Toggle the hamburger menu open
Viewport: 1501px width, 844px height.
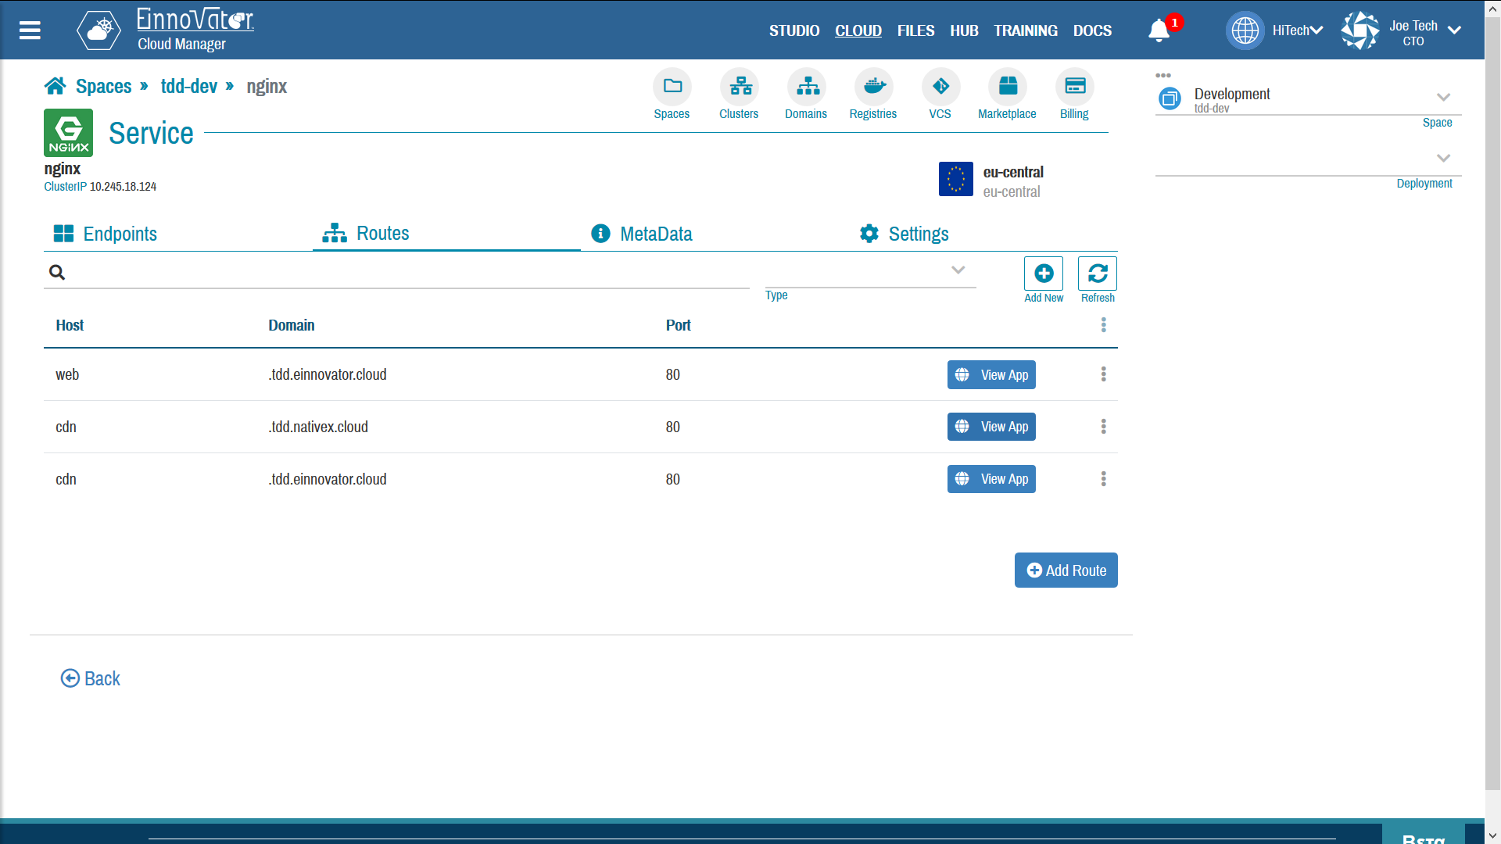click(x=28, y=30)
